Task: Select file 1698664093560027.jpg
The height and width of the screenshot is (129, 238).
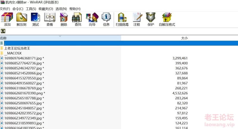Action: coord(24,83)
